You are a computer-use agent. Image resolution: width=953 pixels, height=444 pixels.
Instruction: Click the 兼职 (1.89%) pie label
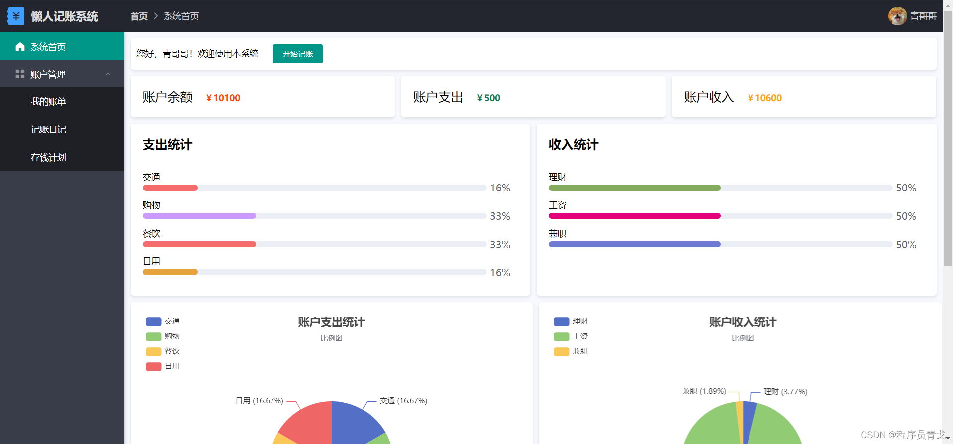pyautogui.click(x=704, y=391)
